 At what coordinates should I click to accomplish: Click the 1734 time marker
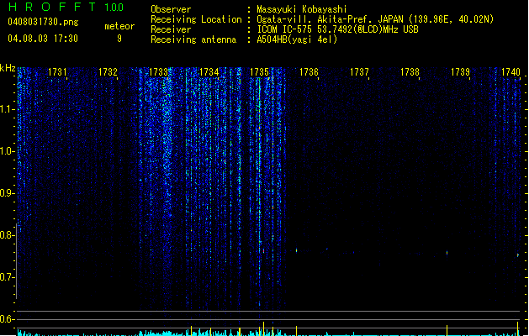(x=209, y=72)
